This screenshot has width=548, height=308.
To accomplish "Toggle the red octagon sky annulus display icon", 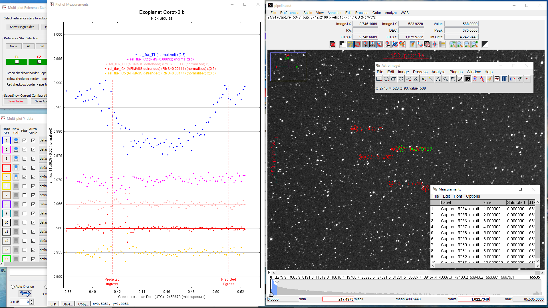I will pos(358,44).
